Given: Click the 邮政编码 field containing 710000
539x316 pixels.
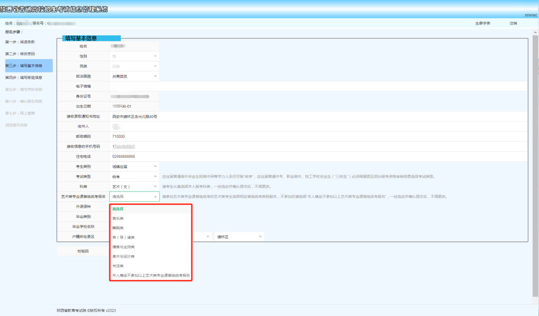Looking at the screenshot, I should click(318, 136).
